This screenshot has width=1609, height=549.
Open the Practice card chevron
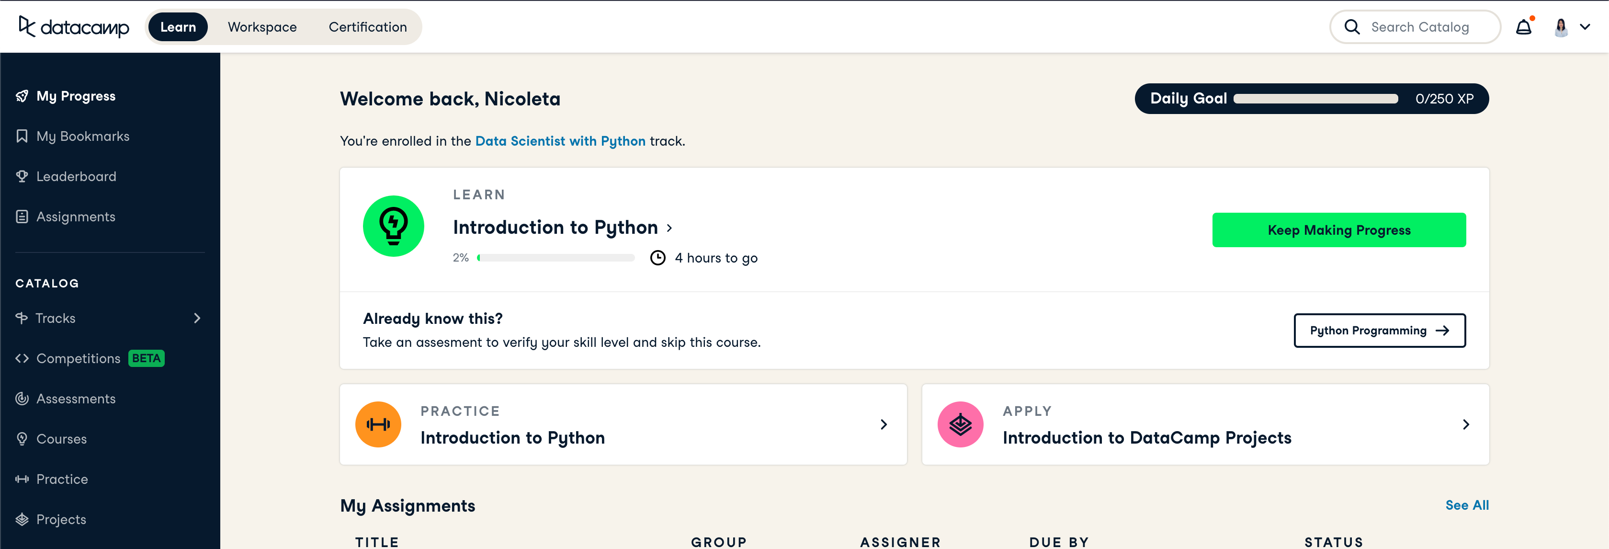click(x=883, y=425)
